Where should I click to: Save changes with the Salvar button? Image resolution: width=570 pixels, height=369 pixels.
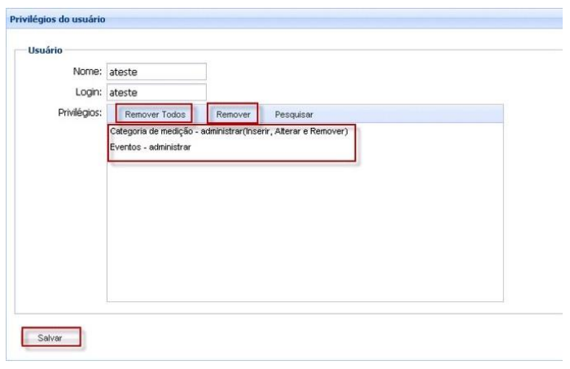pyautogui.click(x=50, y=337)
